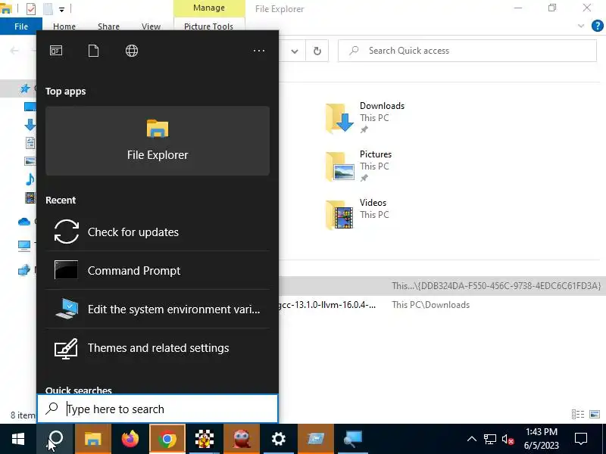This screenshot has height=454, width=606.
Task: Open the clock showing 1:43 PM
Action: [x=541, y=438]
